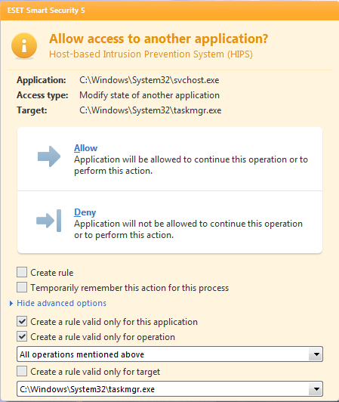Click the Allow link
Viewport: 339px width, 402px height.
coord(85,148)
